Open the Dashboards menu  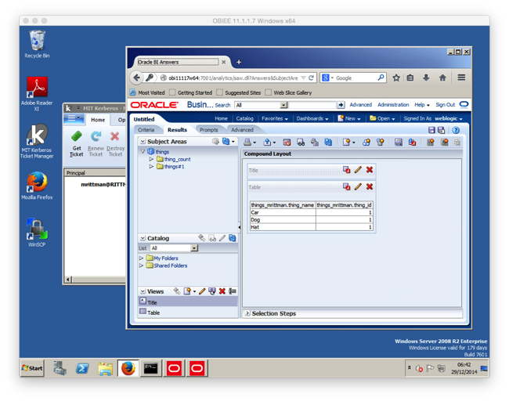312,118
